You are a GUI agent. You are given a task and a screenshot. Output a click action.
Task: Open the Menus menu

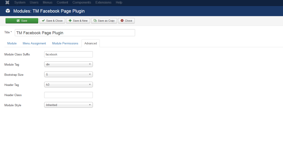(48, 3)
